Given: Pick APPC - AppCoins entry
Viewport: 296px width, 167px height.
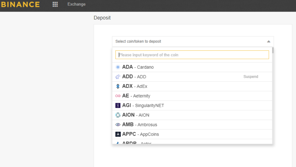Looking at the screenshot, I should point(192,134).
